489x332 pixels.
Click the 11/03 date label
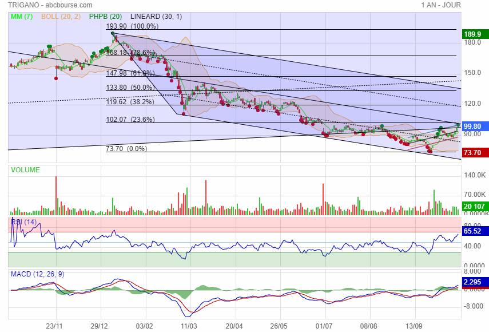[189, 326]
